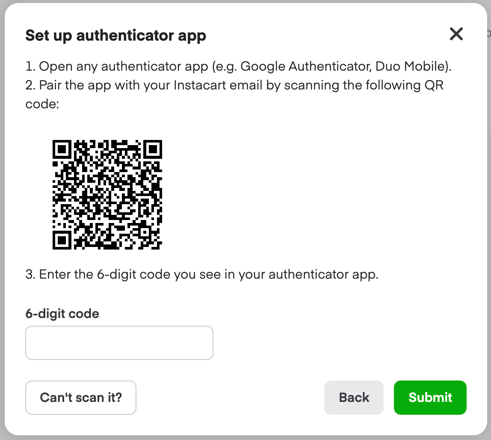
Task: Click the top-left finder square of the QR code
Action: tap(62, 150)
